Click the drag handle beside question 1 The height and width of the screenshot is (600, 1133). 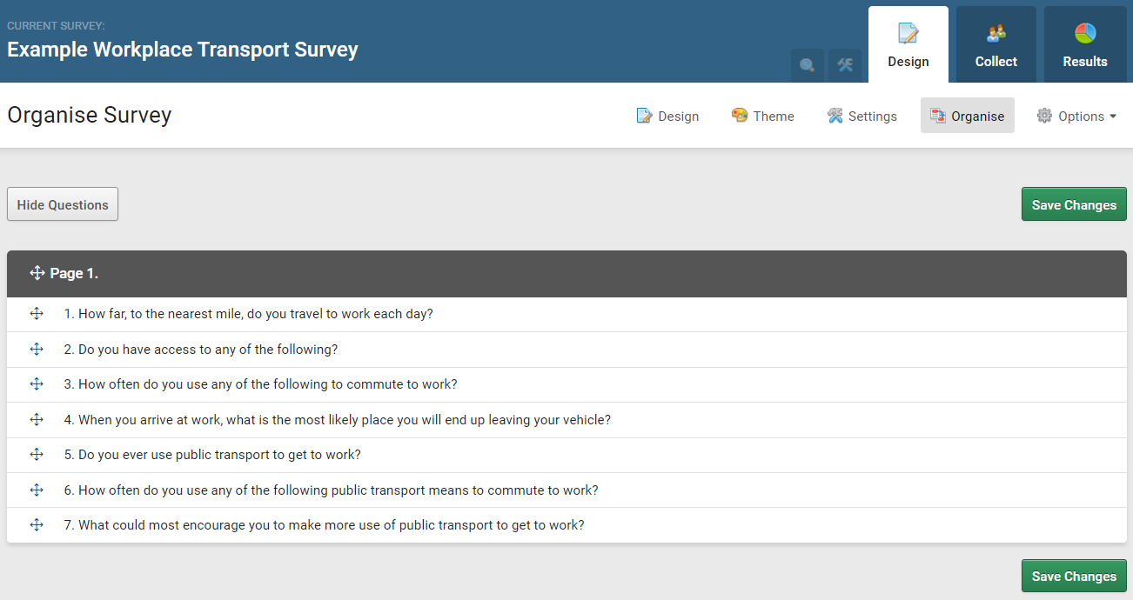tap(37, 313)
